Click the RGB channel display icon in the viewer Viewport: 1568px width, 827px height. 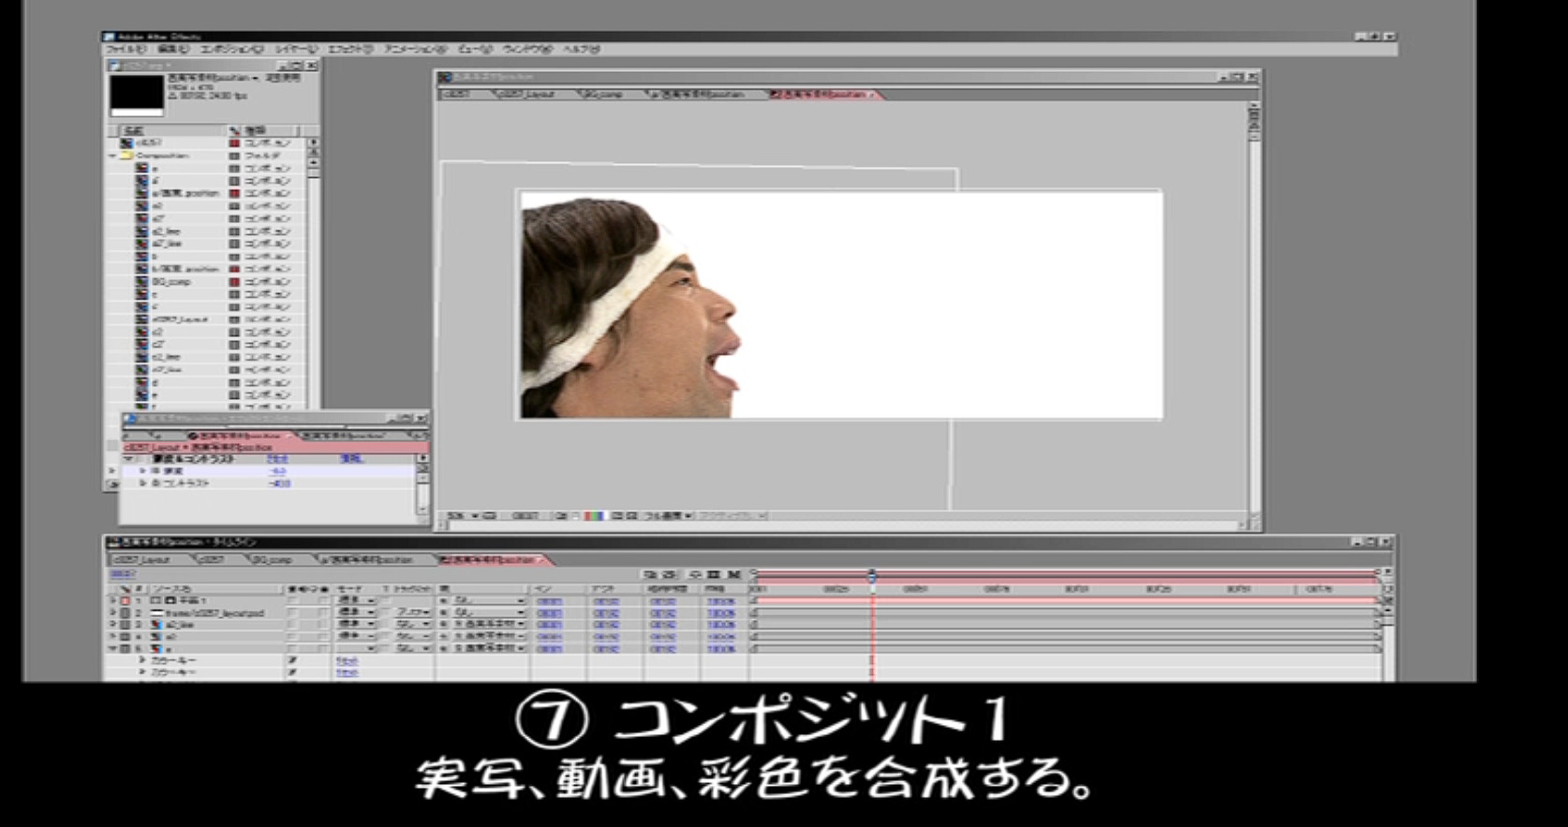click(595, 516)
